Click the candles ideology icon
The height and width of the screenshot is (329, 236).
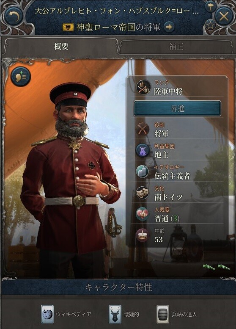pos(143,171)
